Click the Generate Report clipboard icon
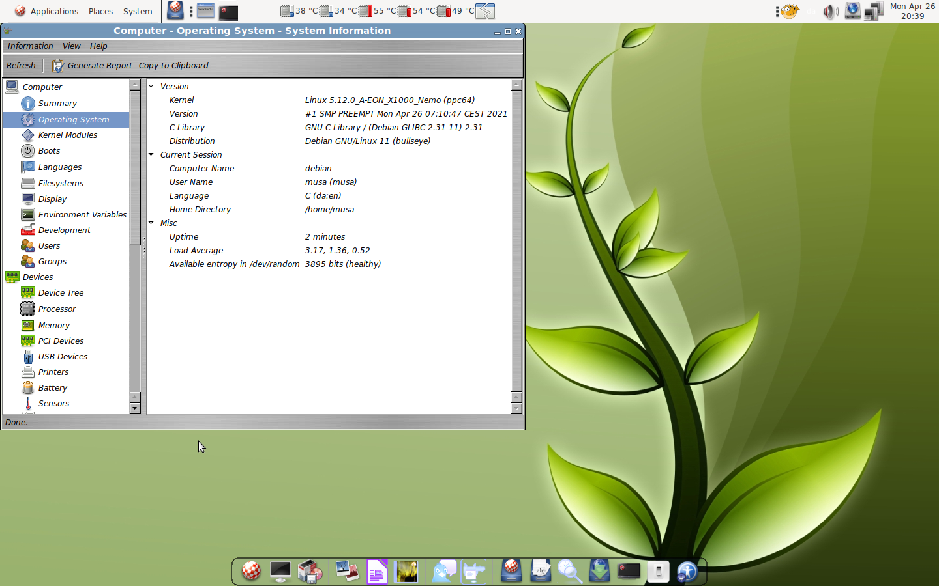Image resolution: width=939 pixels, height=586 pixels. click(58, 66)
